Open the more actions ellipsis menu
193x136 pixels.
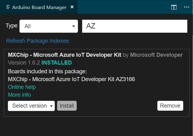[x=186, y=7]
